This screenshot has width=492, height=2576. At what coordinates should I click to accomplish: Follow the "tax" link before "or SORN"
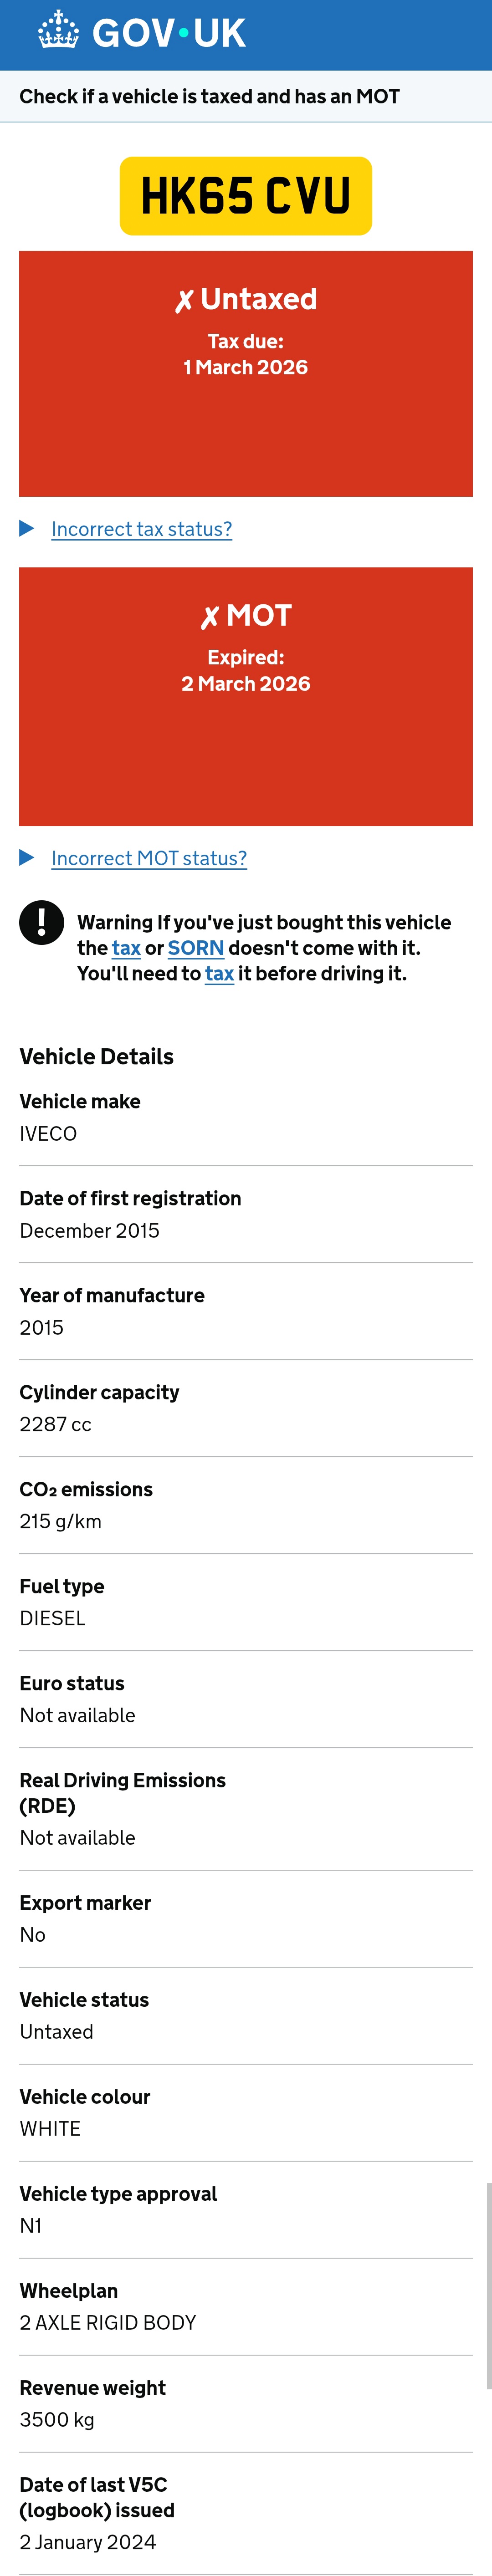(126, 948)
